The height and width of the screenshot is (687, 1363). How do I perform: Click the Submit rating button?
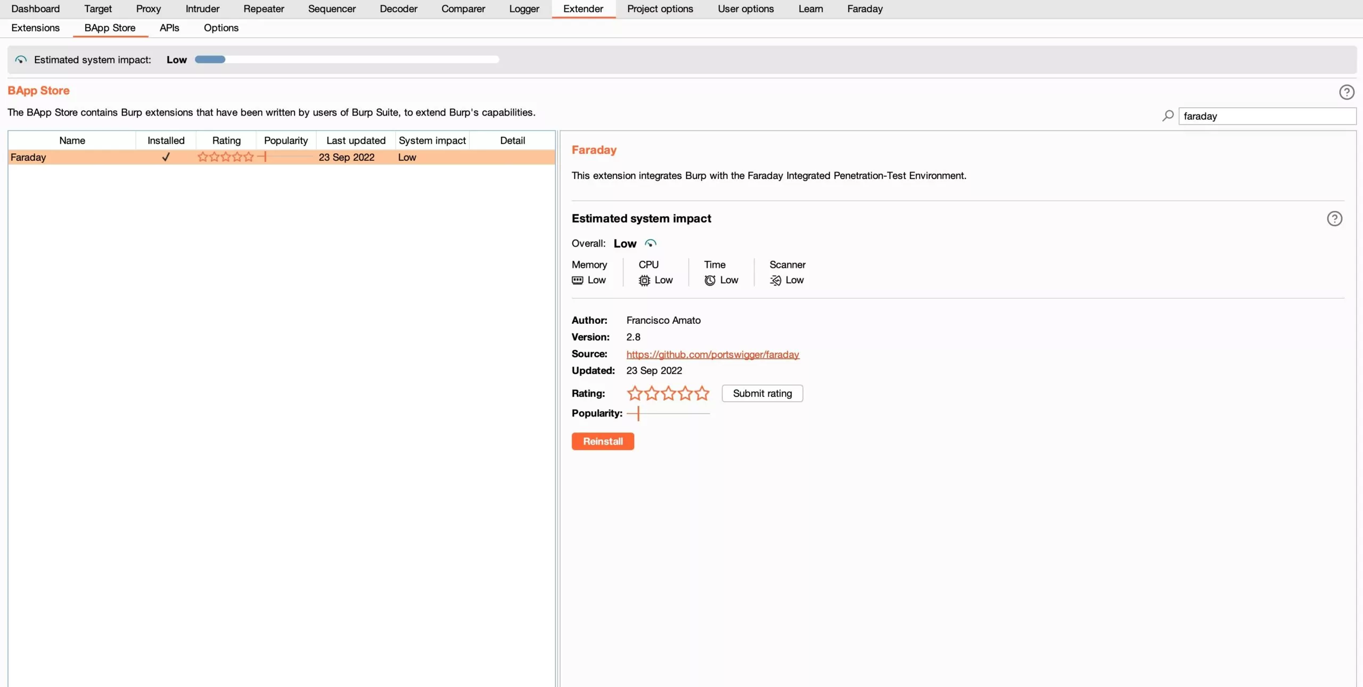coord(762,394)
